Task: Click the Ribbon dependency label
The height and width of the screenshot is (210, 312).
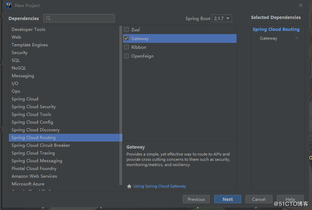Action: (x=139, y=47)
